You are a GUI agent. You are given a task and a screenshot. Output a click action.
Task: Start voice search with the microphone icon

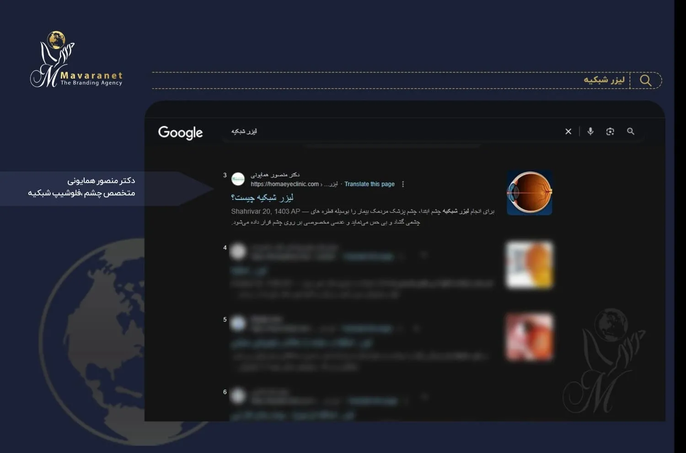pos(590,131)
